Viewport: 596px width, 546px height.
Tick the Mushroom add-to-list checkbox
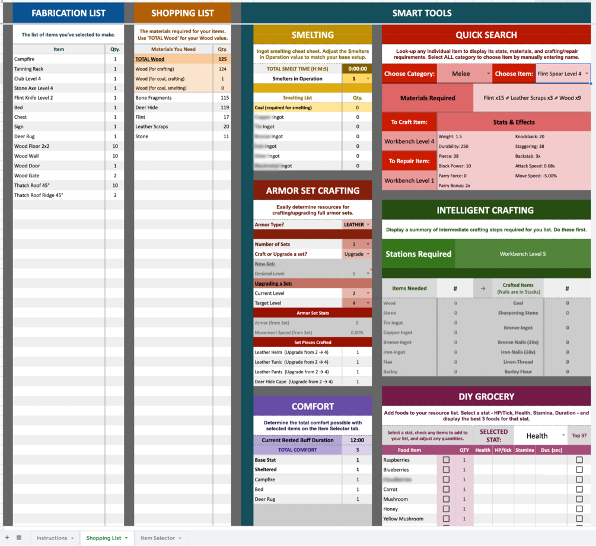446,499
